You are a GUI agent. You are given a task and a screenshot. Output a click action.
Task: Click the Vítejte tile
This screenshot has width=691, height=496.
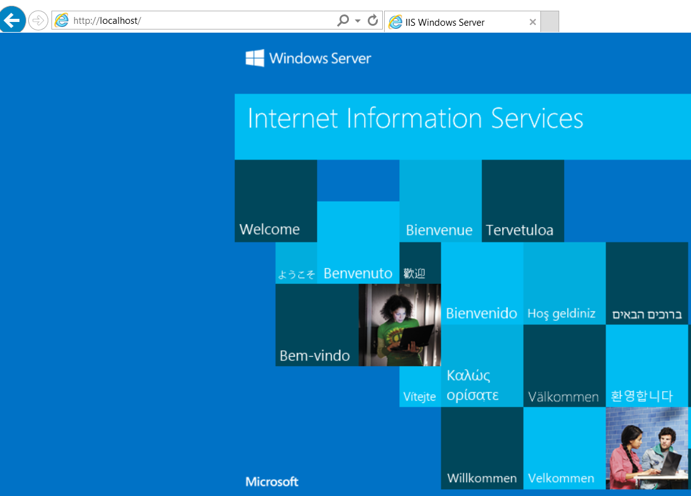coord(420,387)
